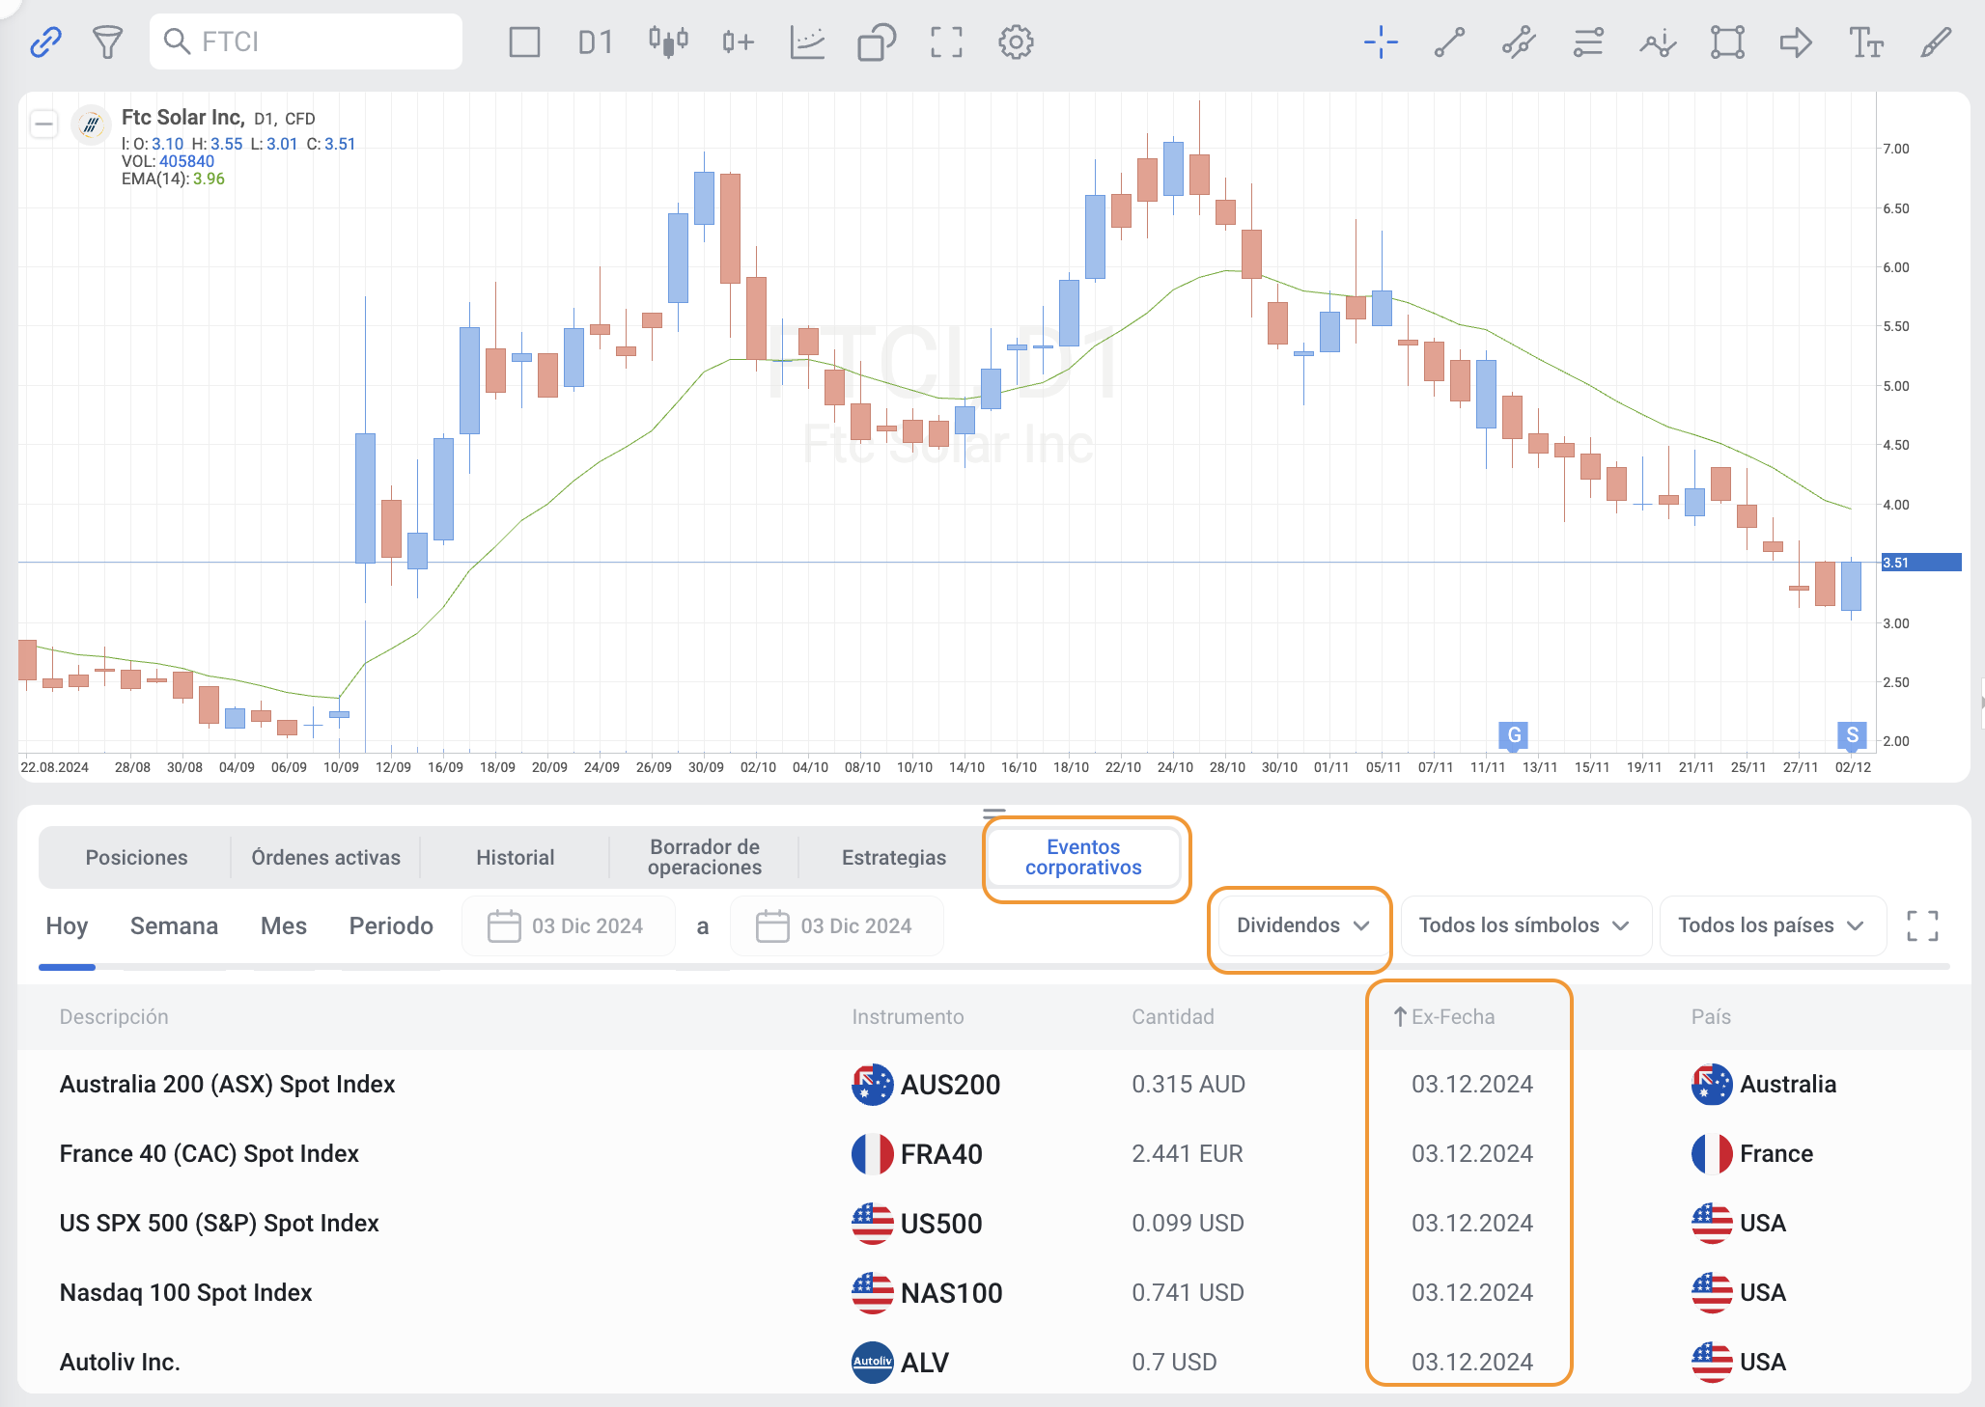Select the brush drawing tool

click(x=1936, y=41)
